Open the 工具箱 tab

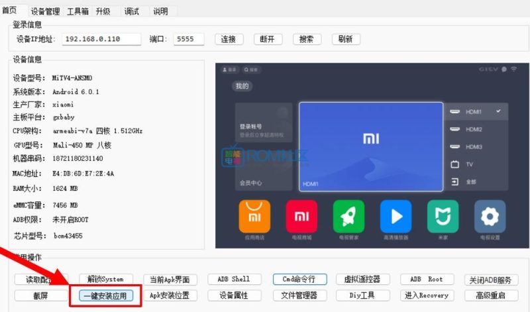[x=78, y=11]
